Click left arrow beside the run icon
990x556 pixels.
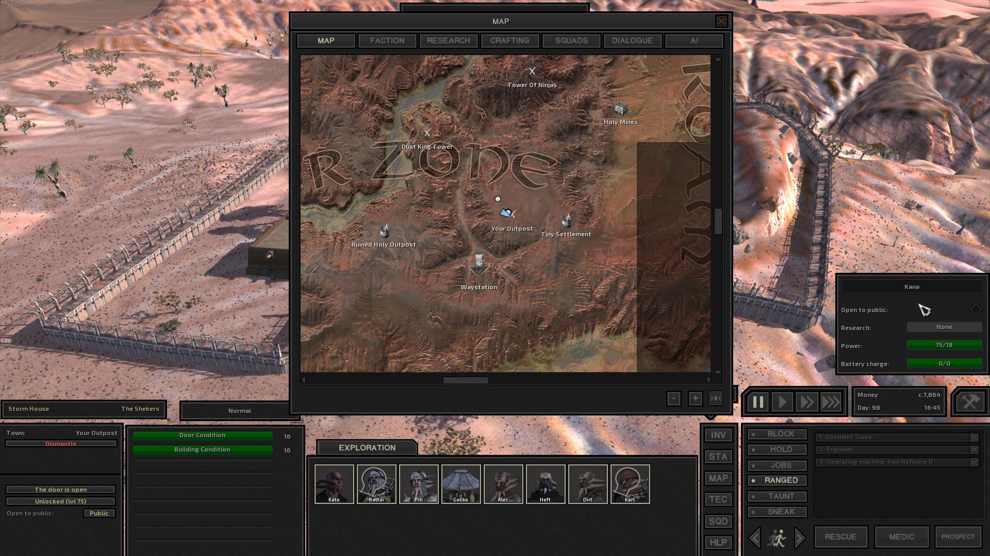coord(755,538)
